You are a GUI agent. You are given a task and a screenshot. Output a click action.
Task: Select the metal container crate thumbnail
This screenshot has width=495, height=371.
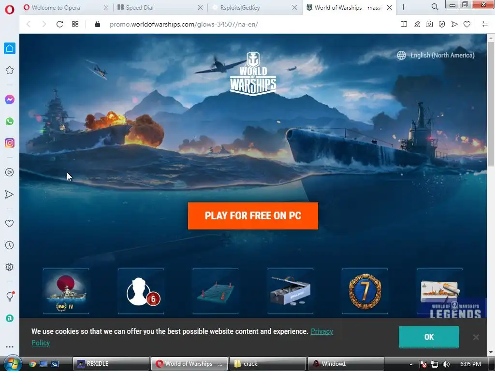click(x=291, y=291)
